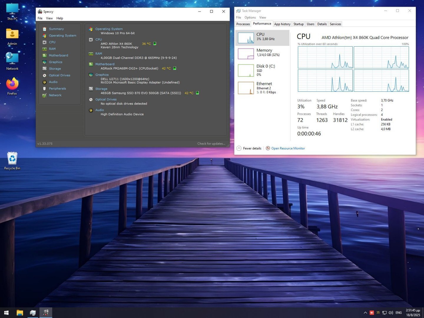Open the Storage icon in Speccy sidebar

point(44,69)
